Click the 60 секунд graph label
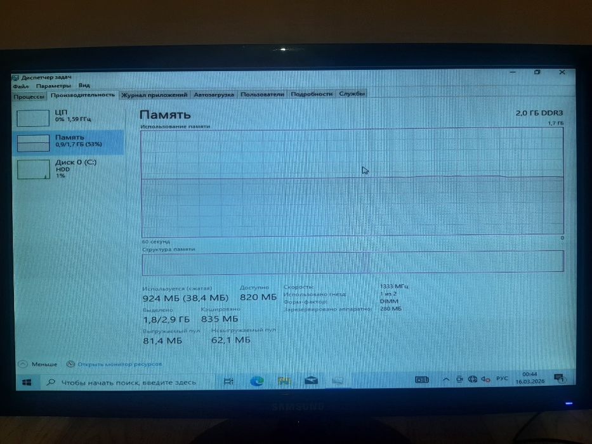This screenshot has height=444, width=592. pos(156,242)
